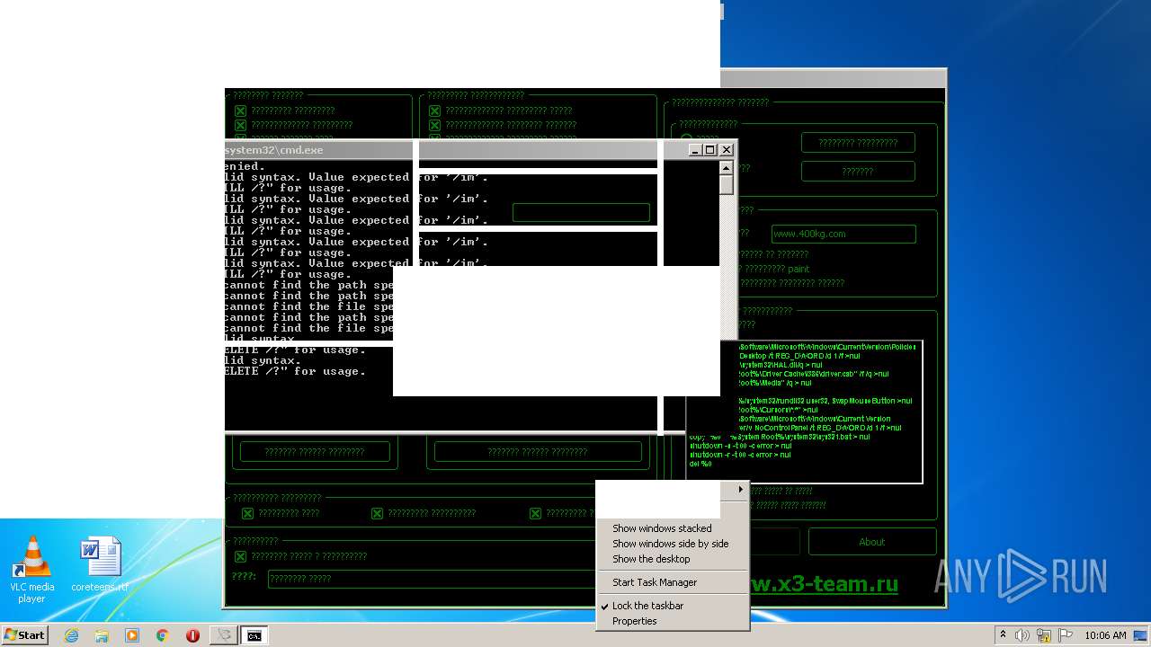Toggle first checkbox in top-left group
Viewport: 1151px width, 647px height.
[240, 111]
